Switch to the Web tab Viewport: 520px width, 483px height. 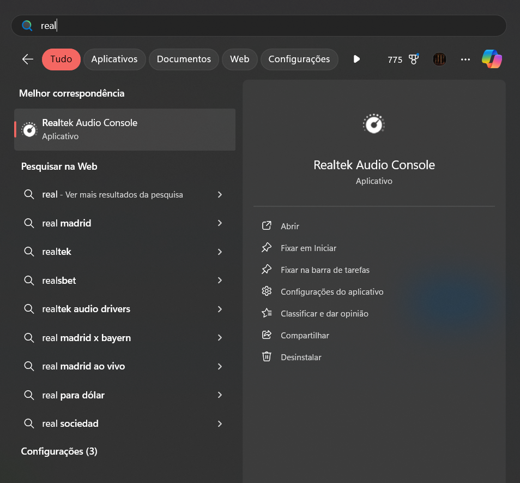pyautogui.click(x=239, y=59)
